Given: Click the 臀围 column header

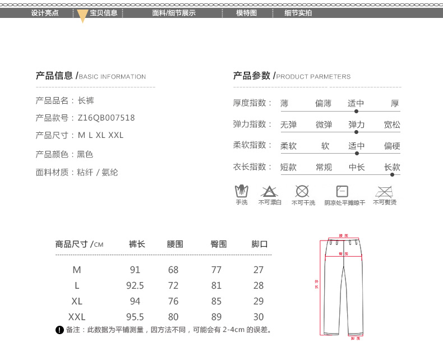Looking at the screenshot, I should pyautogui.click(x=219, y=244).
